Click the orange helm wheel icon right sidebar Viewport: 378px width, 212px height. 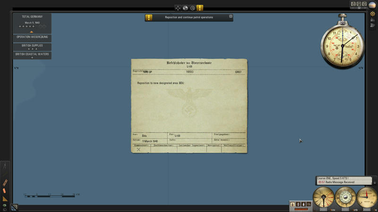(372, 14)
